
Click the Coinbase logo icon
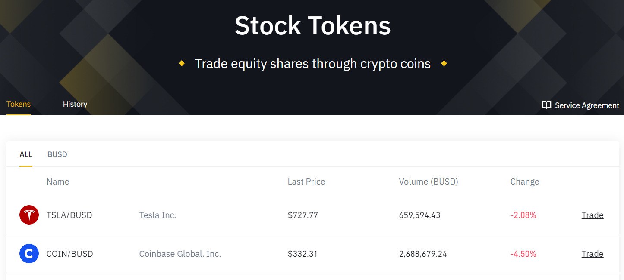[29, 254]
